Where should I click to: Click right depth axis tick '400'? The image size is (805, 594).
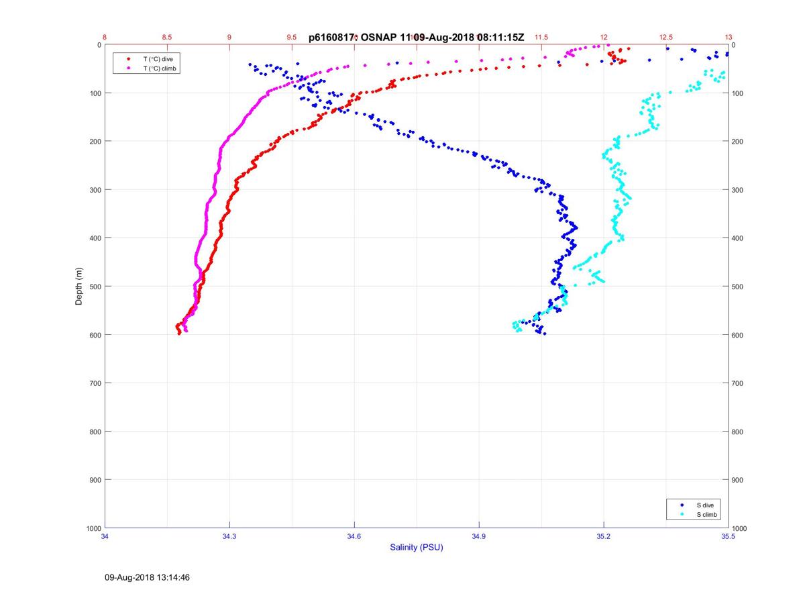tap(737, 238)
